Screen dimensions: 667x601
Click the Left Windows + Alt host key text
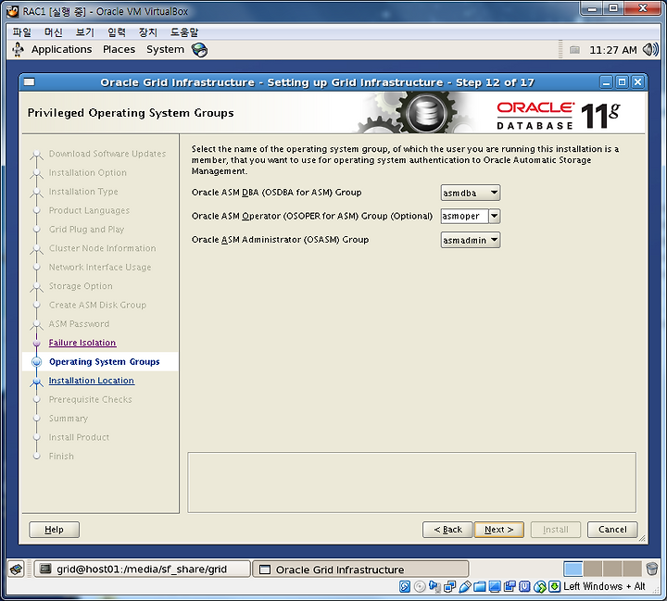(604, 586)
